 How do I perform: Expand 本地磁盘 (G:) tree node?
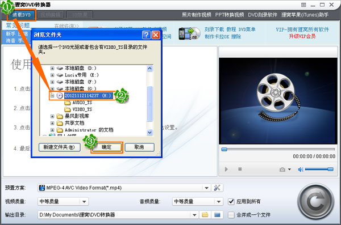52,88
